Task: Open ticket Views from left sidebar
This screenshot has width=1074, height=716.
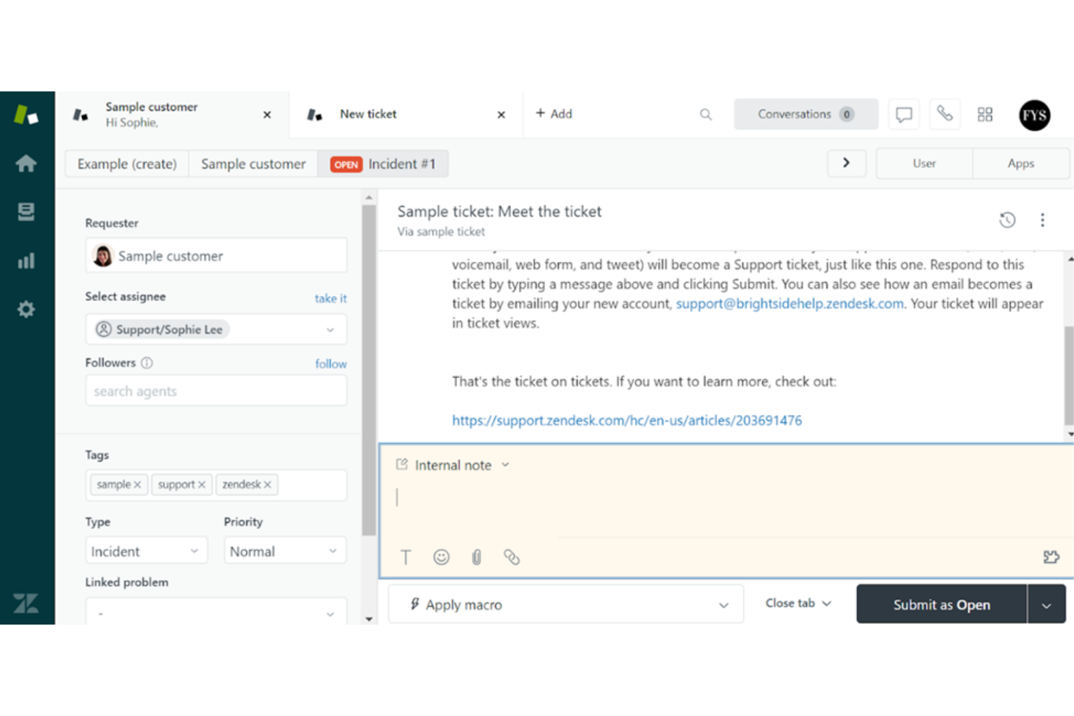Action: pyautogui.click(x=26, y=211)
